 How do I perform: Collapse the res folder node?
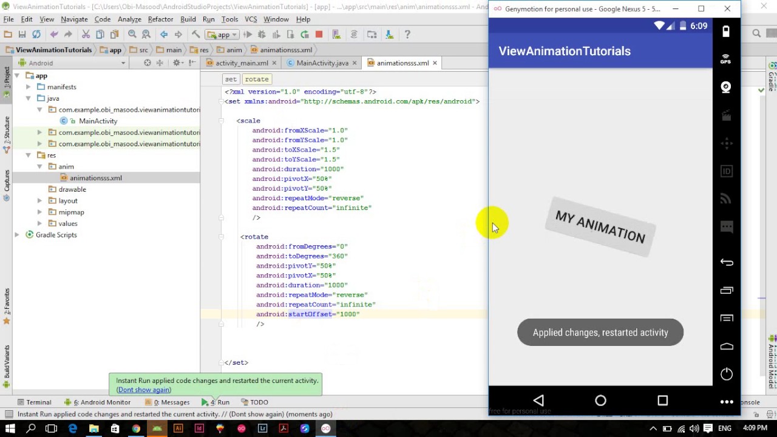tap(28, 155)
